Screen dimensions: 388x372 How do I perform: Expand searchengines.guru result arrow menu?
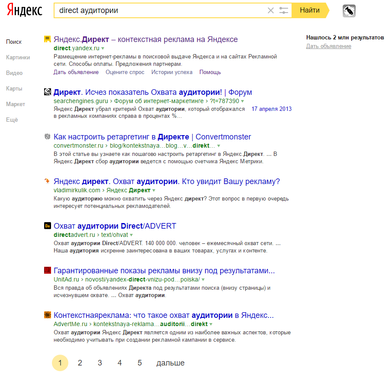(243, 101)
